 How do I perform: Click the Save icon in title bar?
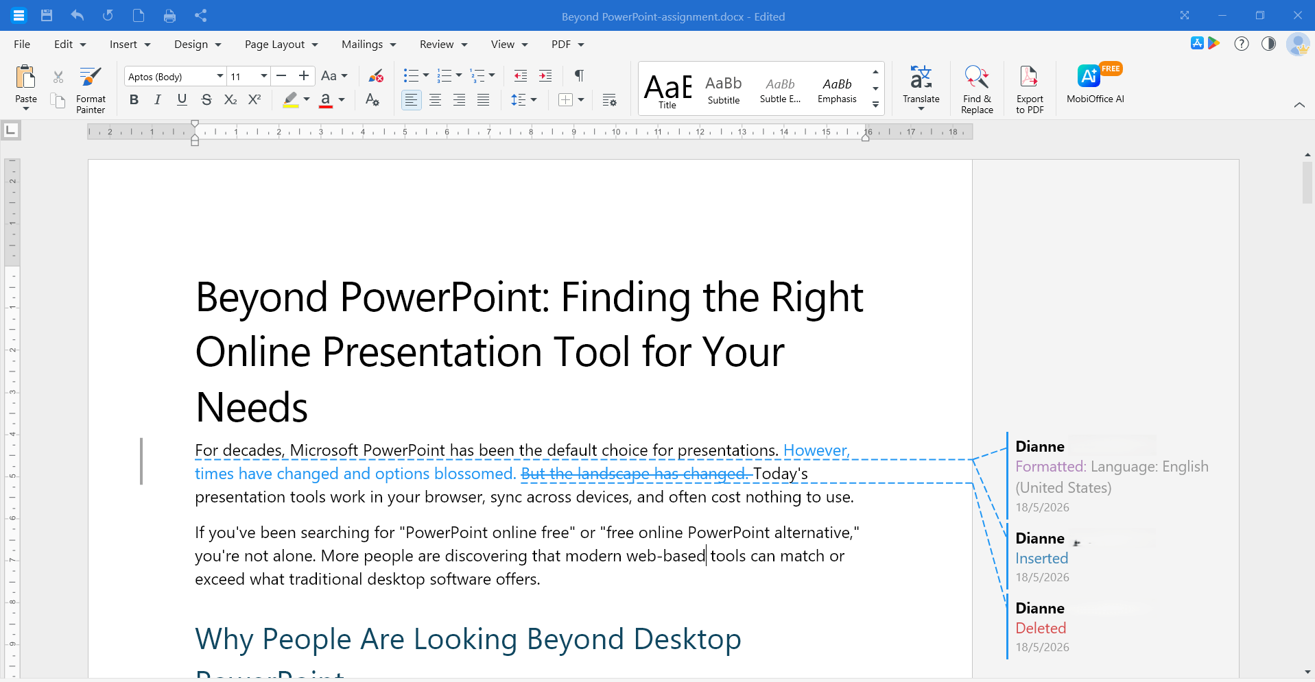coord(47,16)
